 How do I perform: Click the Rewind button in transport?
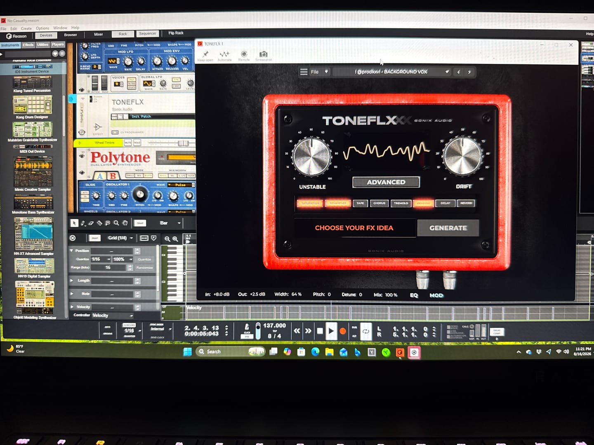[x=297, y=331]
